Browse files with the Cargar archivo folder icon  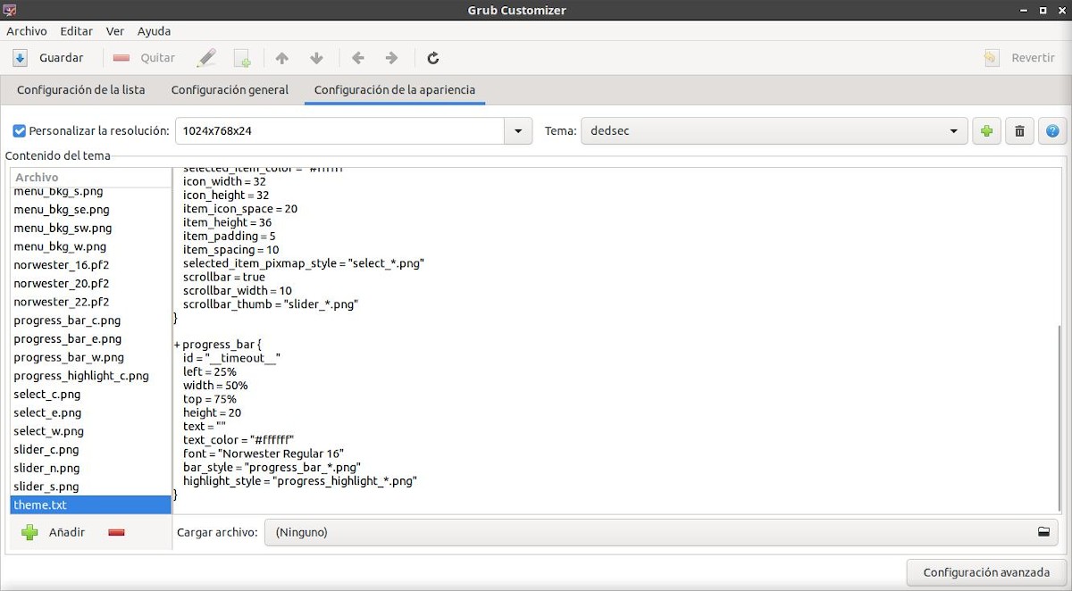point(1043,532)
